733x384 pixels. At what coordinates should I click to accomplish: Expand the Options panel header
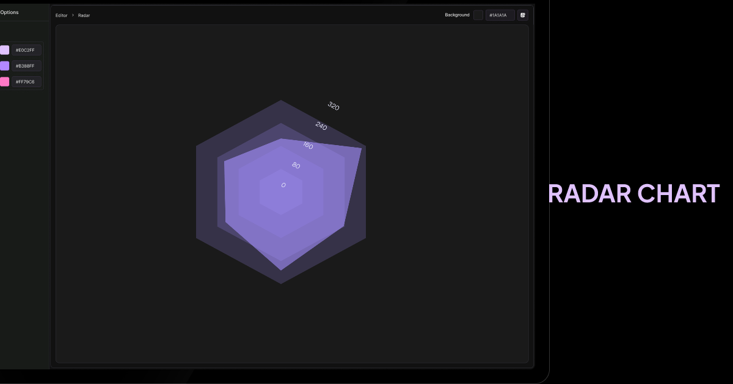10,12
